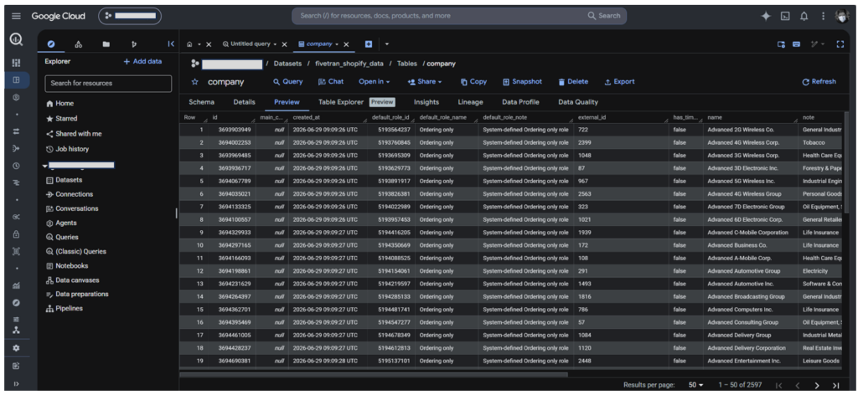Screen dimensions: 858x395
Task: Switch to the Details tab
Action: pyautogui.click(x=244, y=101)
